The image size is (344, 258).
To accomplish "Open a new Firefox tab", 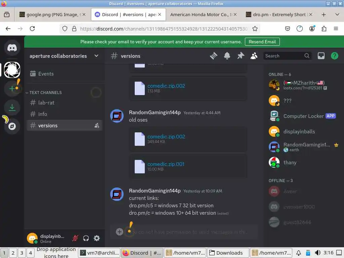I will 324,15.
